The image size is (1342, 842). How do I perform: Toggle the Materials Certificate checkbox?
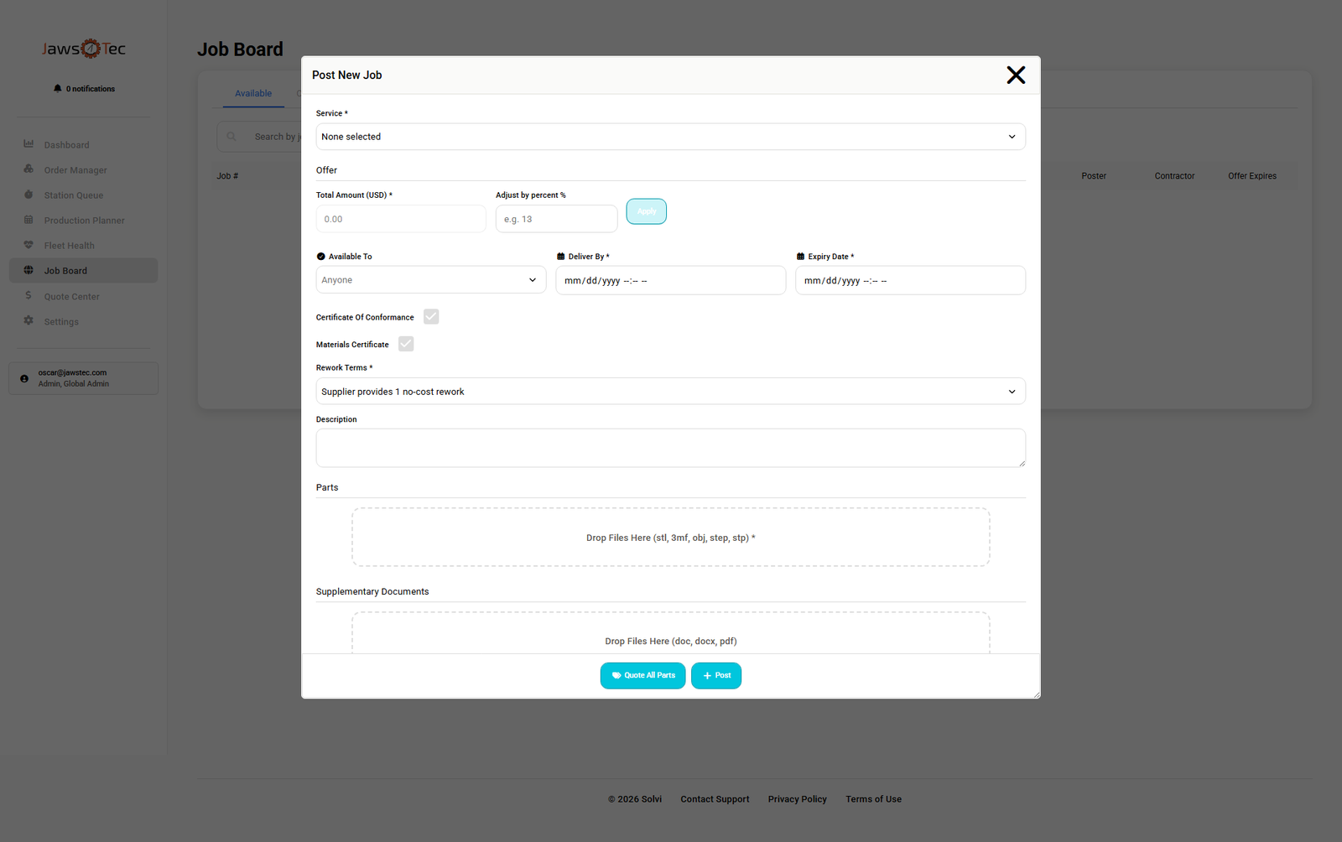click(406, 344)
